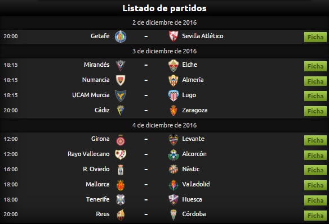Open Ficha for Getafe vs Sevilla Atlético
This screenshot has height=224, width=329.
pyautogui.click(x=315, y=37)
